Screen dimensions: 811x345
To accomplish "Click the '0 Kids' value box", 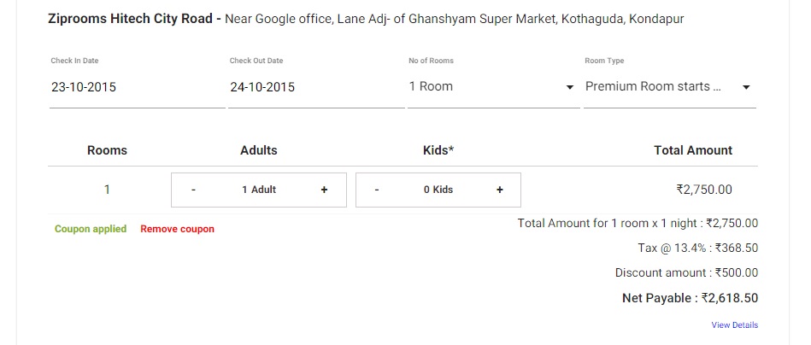I will tap(438, 190).
